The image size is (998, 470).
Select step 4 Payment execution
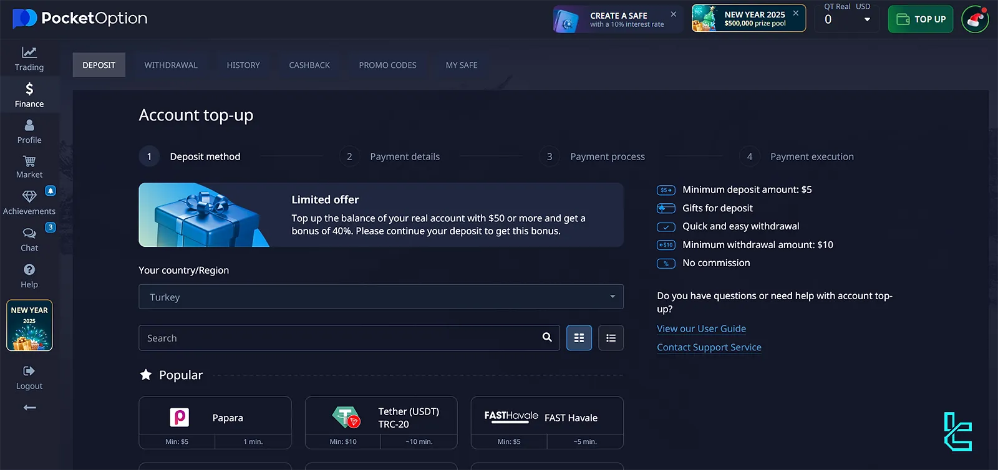click(x=797, y=156)
